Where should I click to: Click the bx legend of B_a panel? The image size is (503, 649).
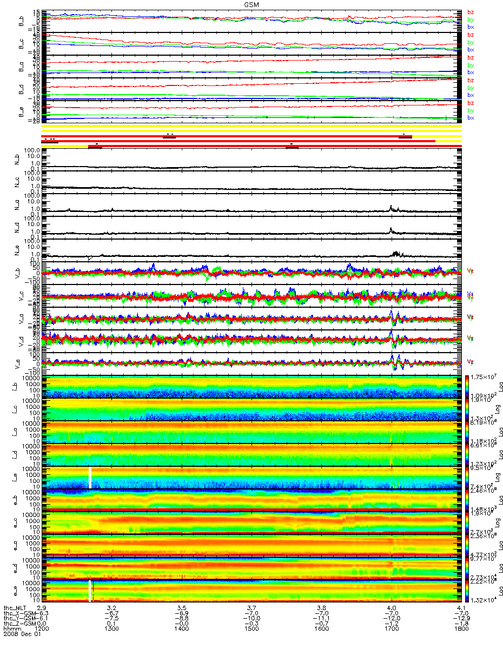[x=471, y=72]
